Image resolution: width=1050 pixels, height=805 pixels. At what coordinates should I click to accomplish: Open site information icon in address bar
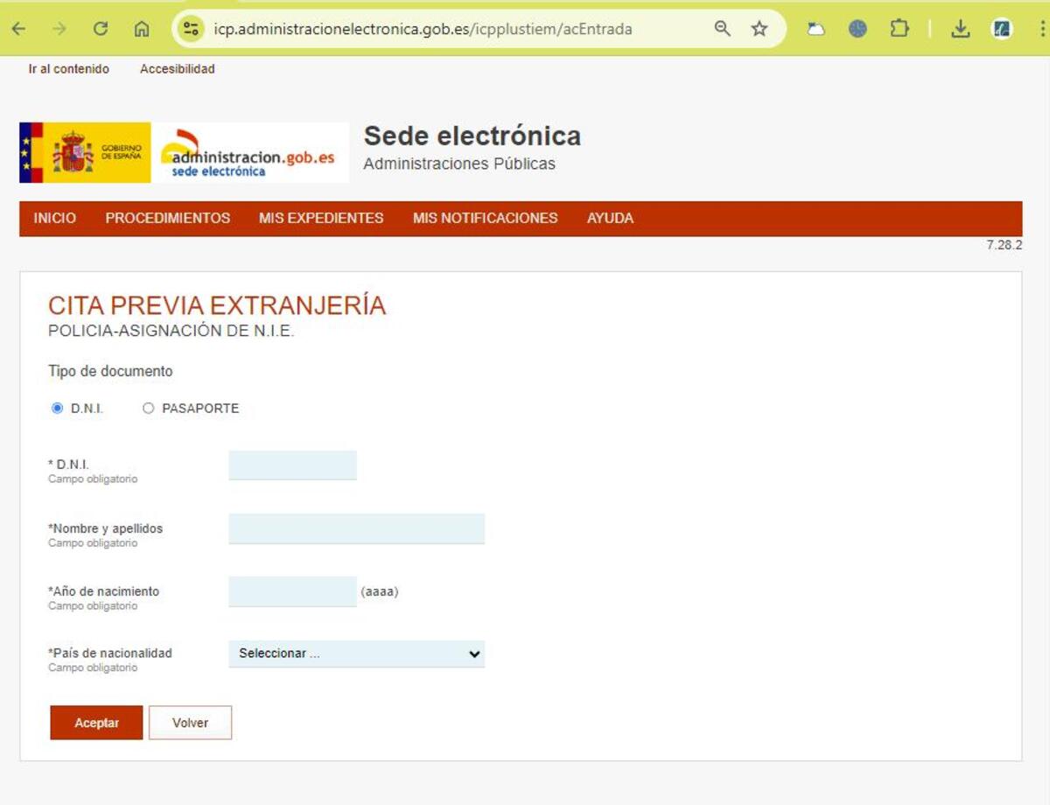point(191,29)
